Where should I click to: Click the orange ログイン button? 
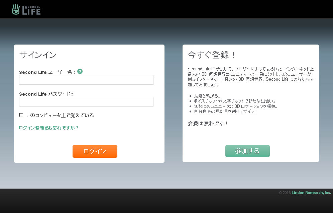coord(95,151)
